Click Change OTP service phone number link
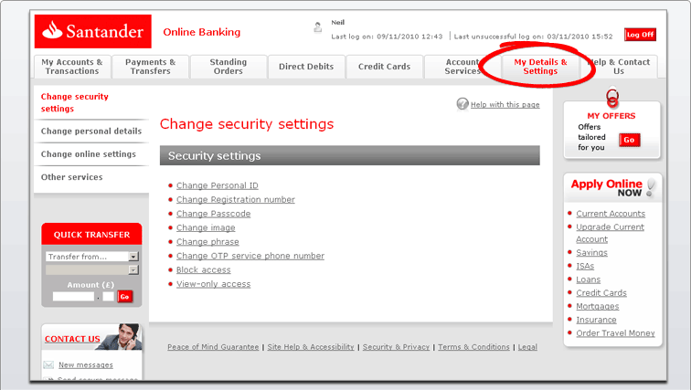Screen dimensions: 691x390 (250, 256)
